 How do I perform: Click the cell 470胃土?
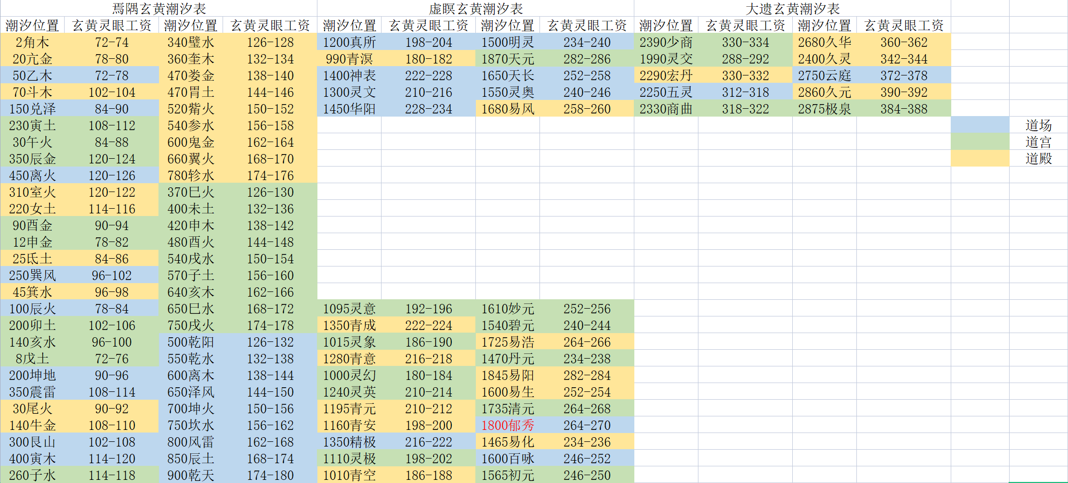[191, 92]
